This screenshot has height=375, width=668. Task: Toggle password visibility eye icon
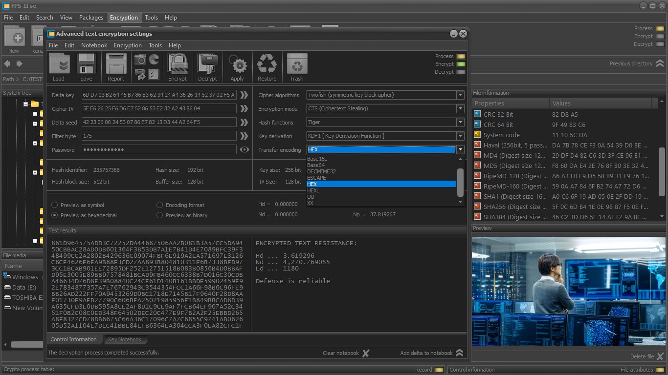245,149
